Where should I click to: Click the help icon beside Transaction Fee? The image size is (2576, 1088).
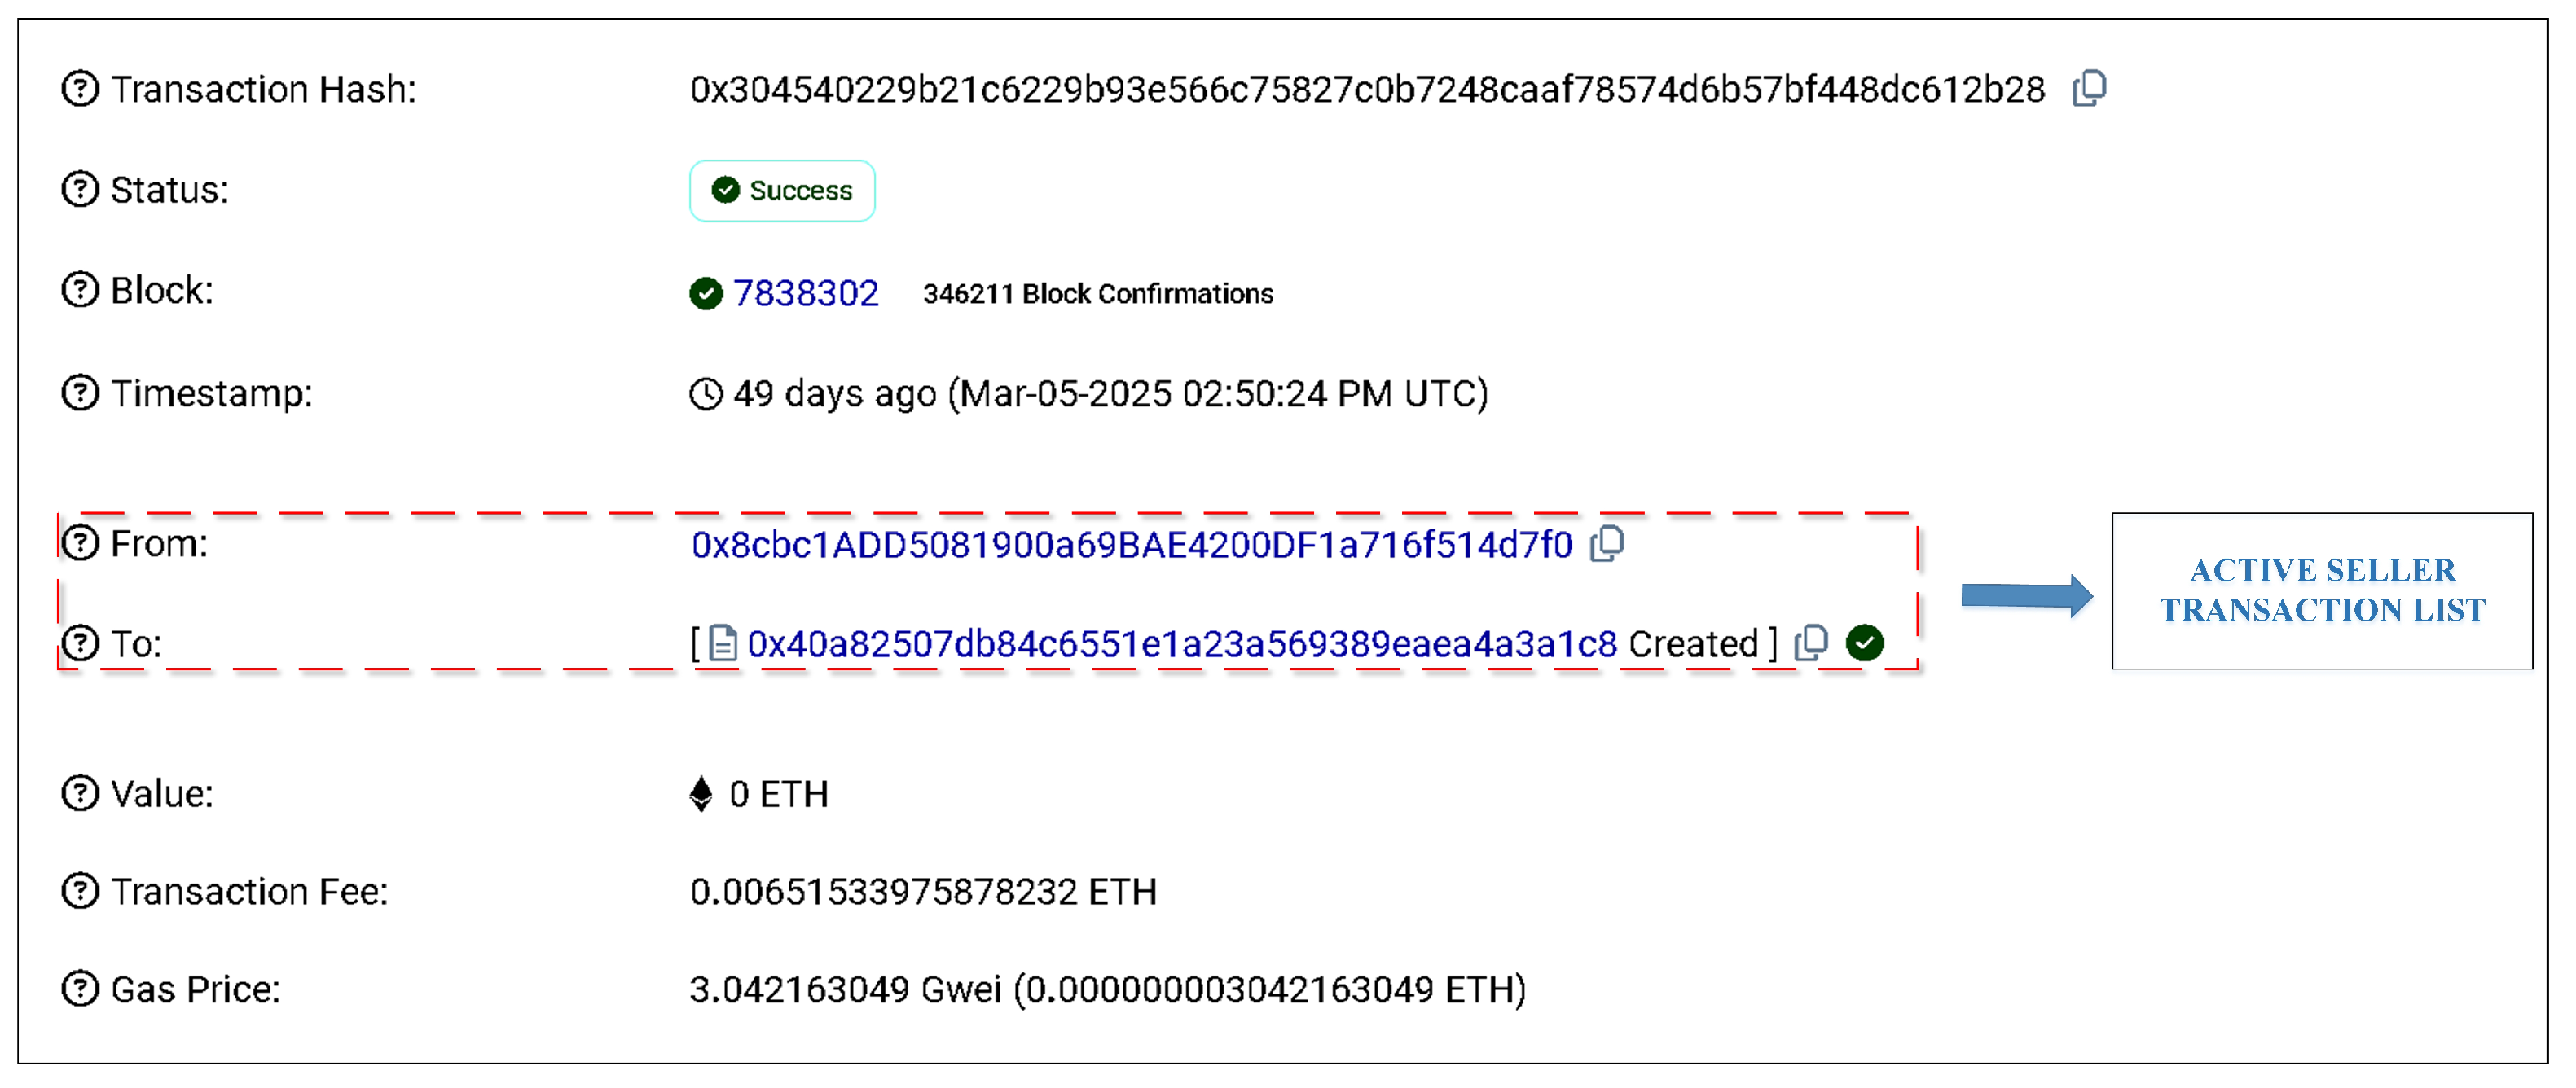coord(80,891)
